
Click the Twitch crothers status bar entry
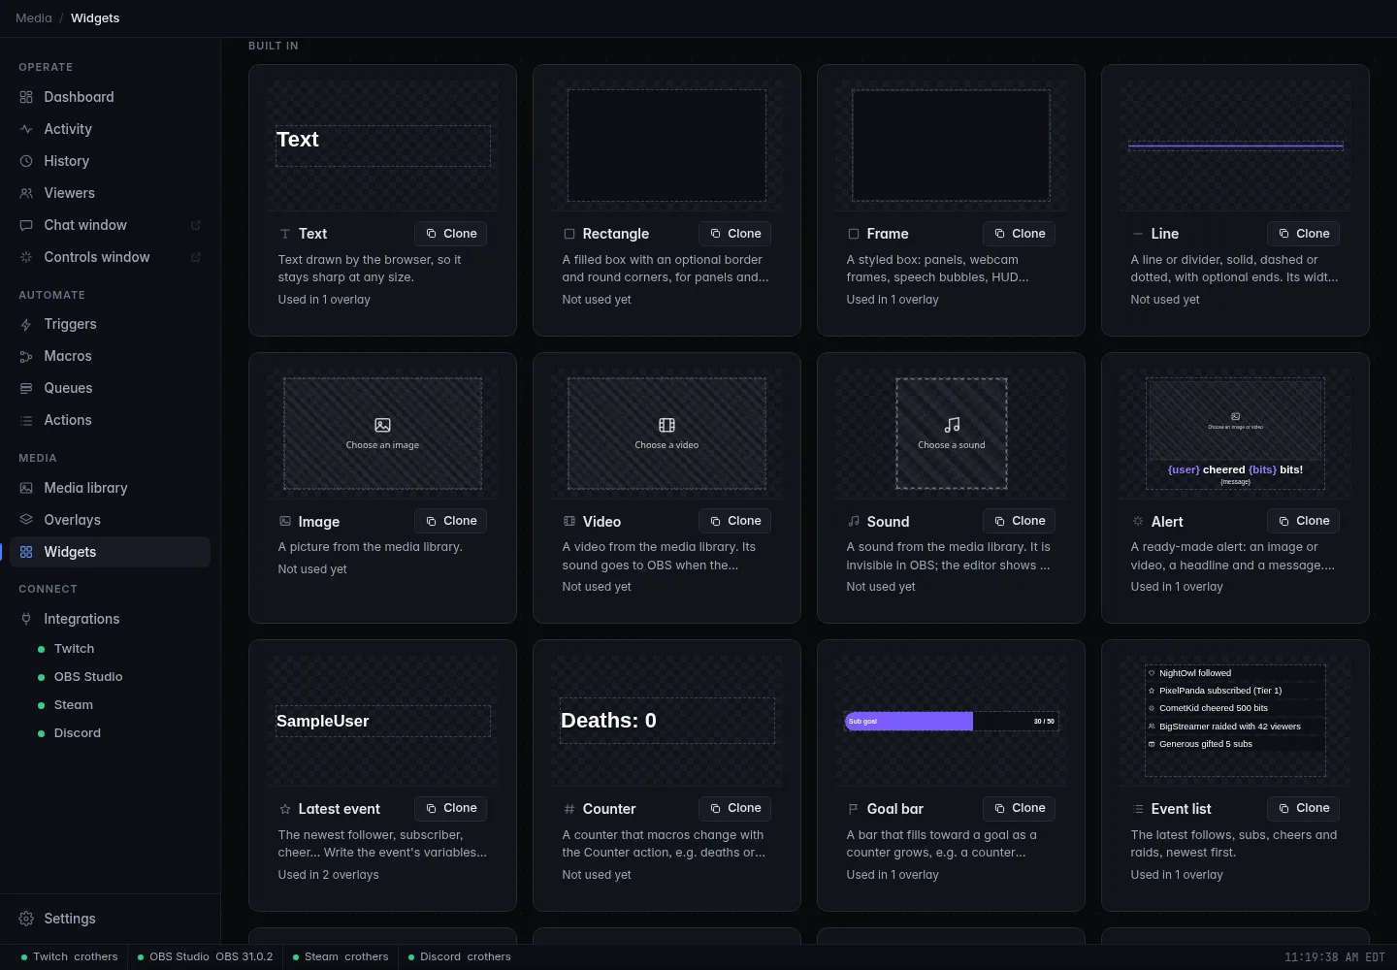tap(69, 956)
